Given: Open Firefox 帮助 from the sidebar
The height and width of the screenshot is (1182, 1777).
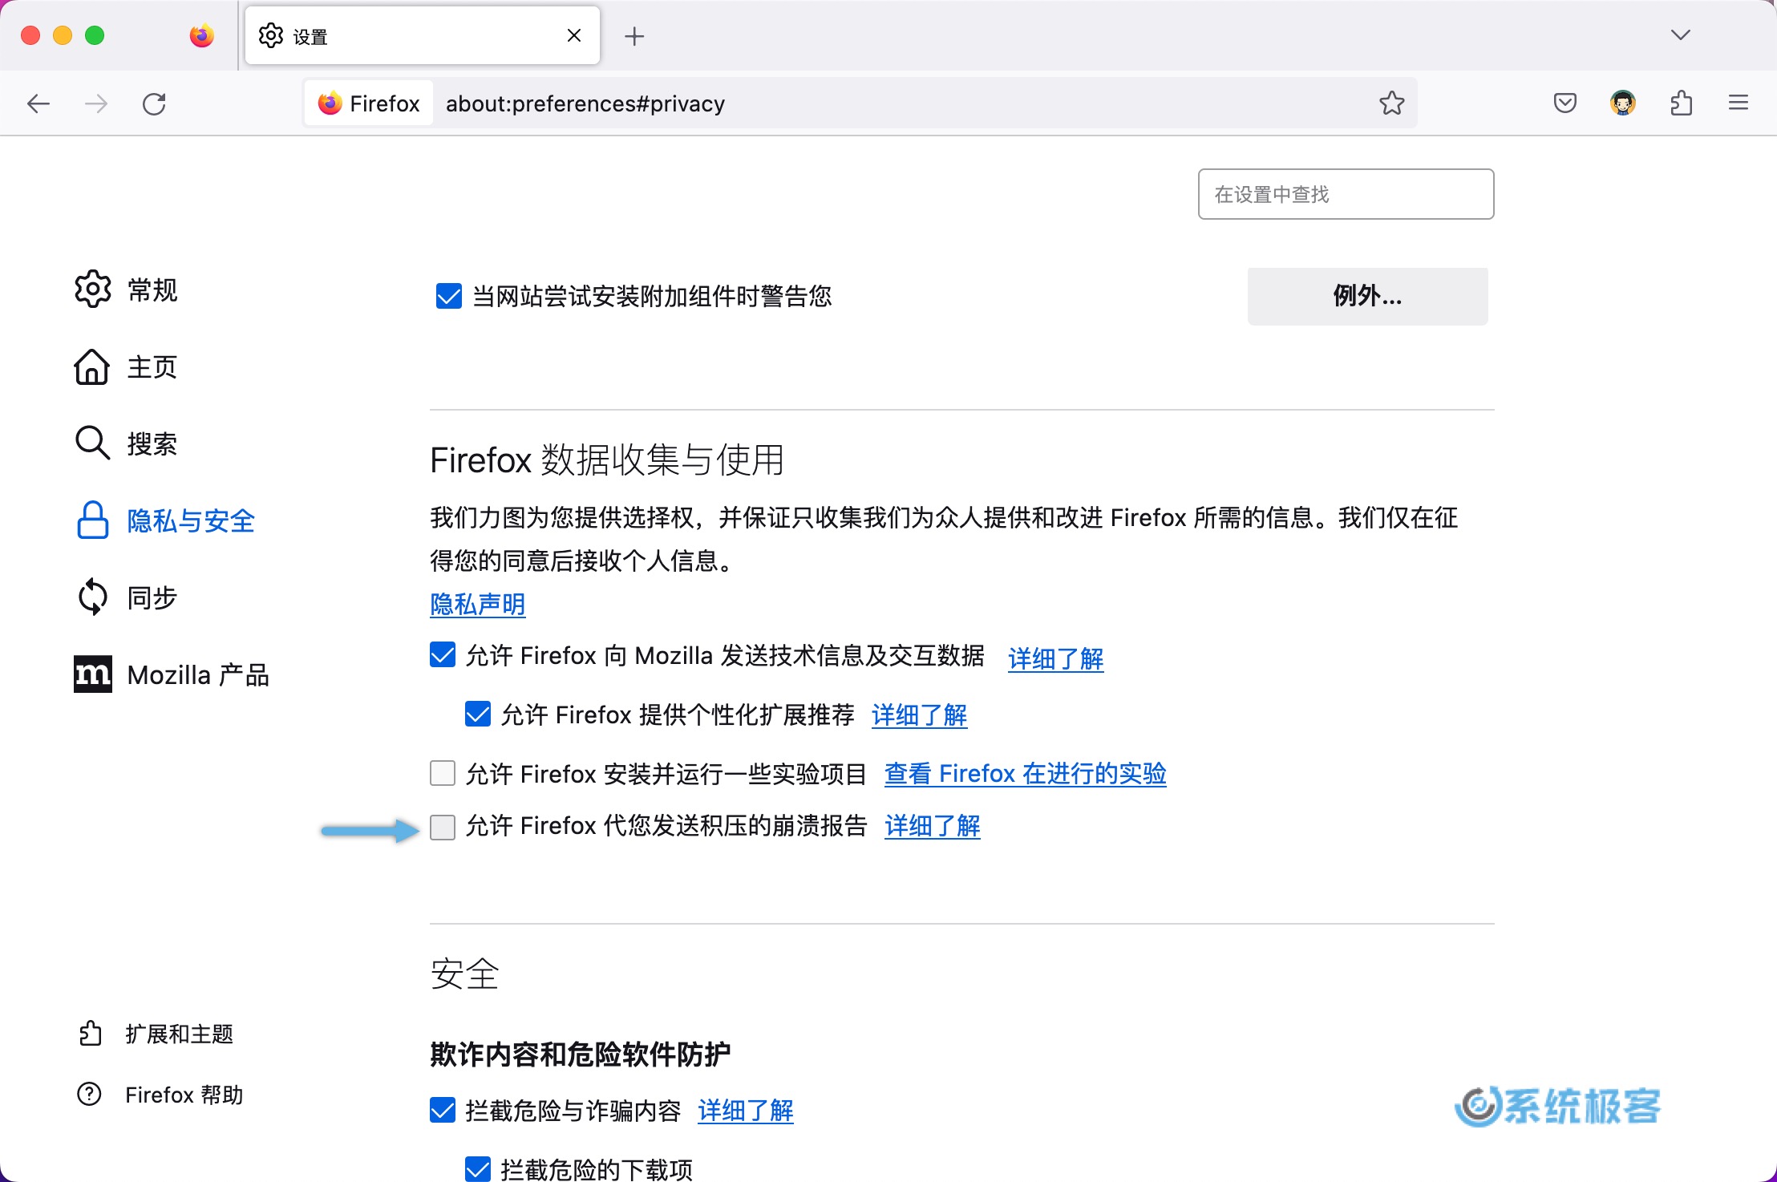Looking at the screenshot, I should click(x=160, y=1095).
